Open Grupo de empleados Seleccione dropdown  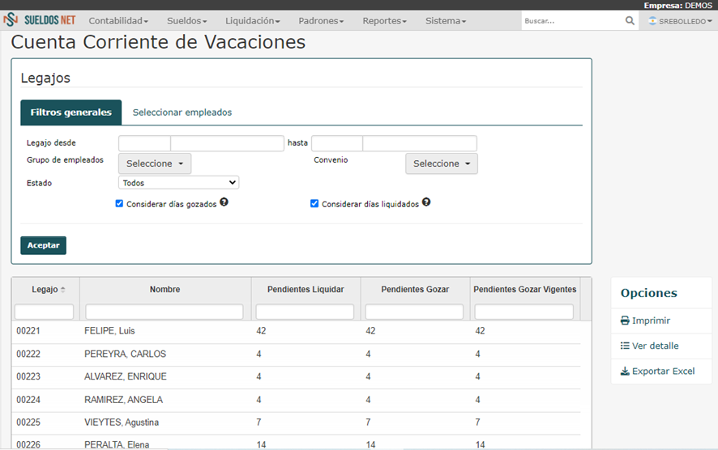[x=155, y=163]
